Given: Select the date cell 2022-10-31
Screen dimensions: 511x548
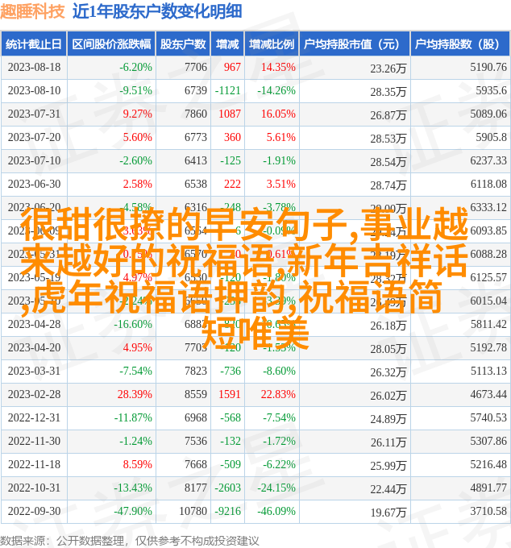Looking at the screenshot, I should pyautogui.click(x=34, y=488).
